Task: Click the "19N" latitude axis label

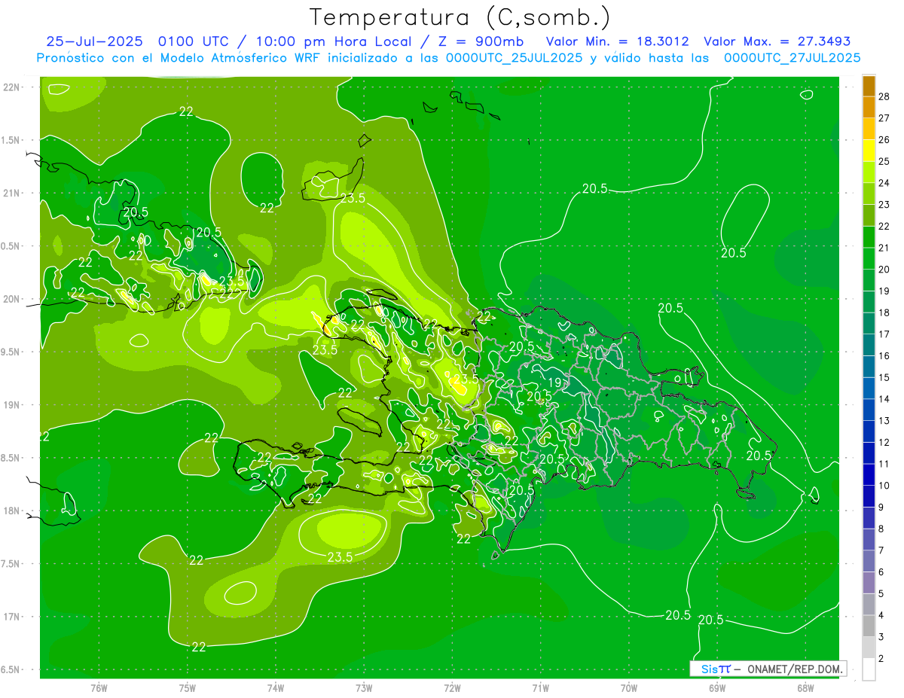Action: tap(11, 405)
